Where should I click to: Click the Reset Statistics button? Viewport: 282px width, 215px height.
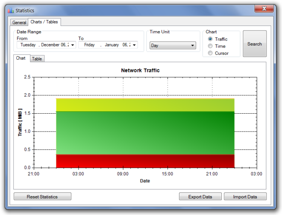point(42,197)
